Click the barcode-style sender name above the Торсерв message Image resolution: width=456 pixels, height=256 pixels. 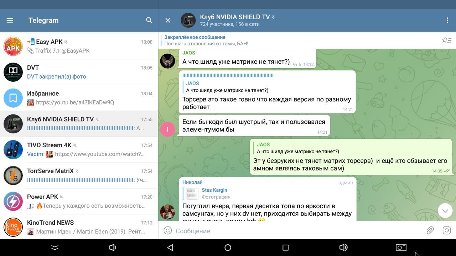[x=228, y=75]
